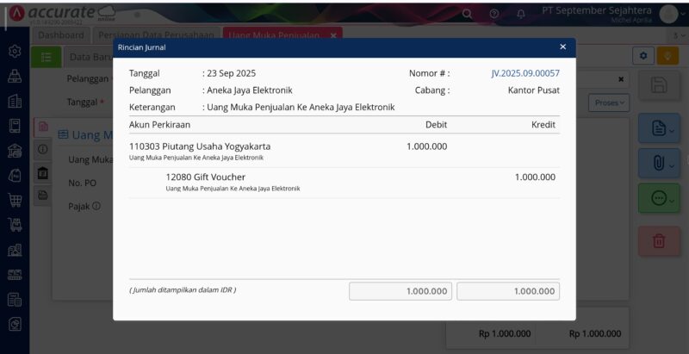The image size is (689, 354).
Task: Expand the blue document actions dropdown
Action: pos(659,128)
